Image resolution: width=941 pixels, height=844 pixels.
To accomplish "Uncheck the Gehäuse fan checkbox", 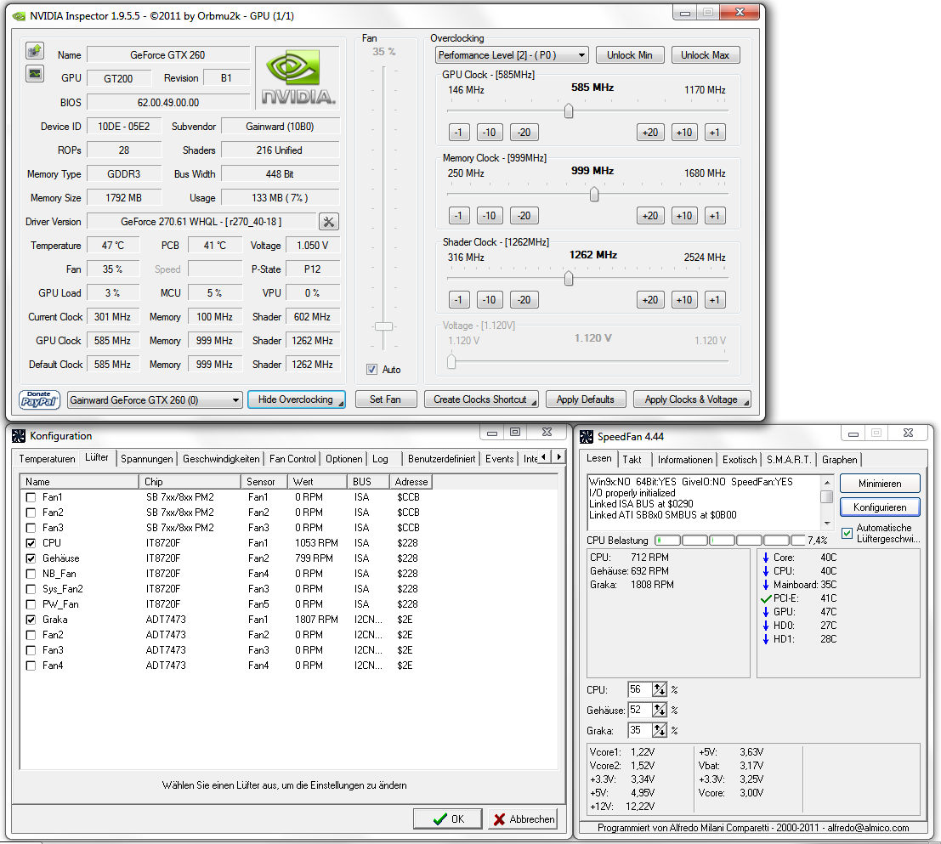I will [x=31, y=558].
